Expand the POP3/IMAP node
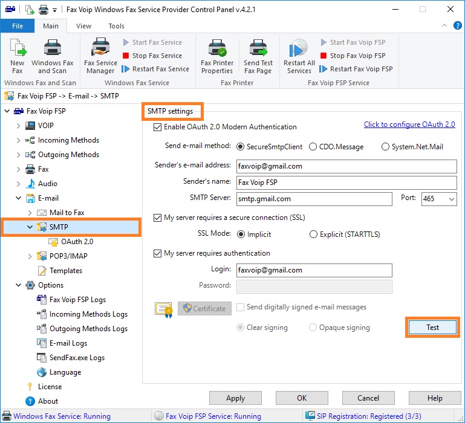The image size is (465, 423). pos(30,256)
